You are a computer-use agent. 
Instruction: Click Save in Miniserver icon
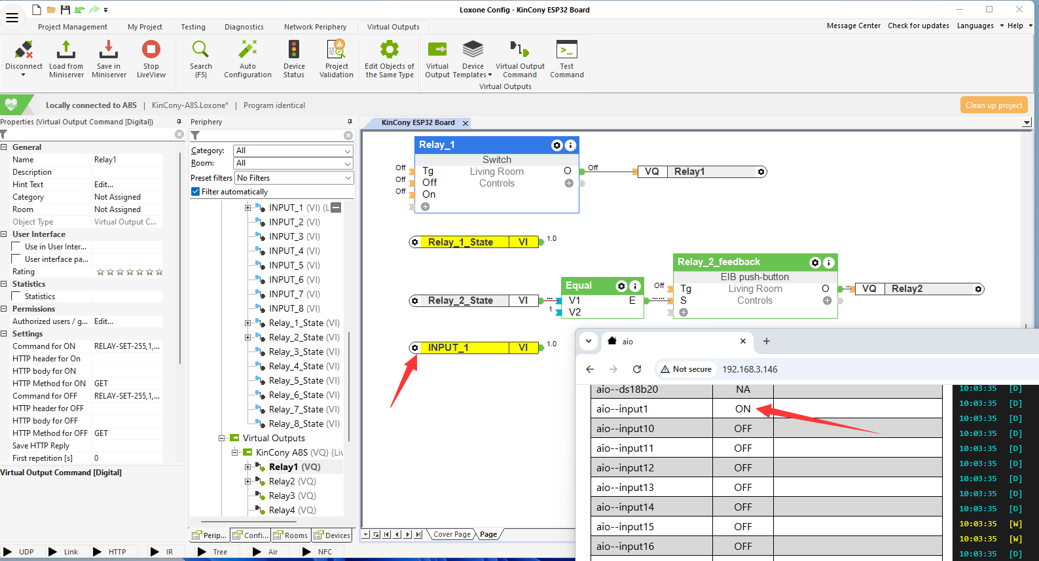click(109, 50)
